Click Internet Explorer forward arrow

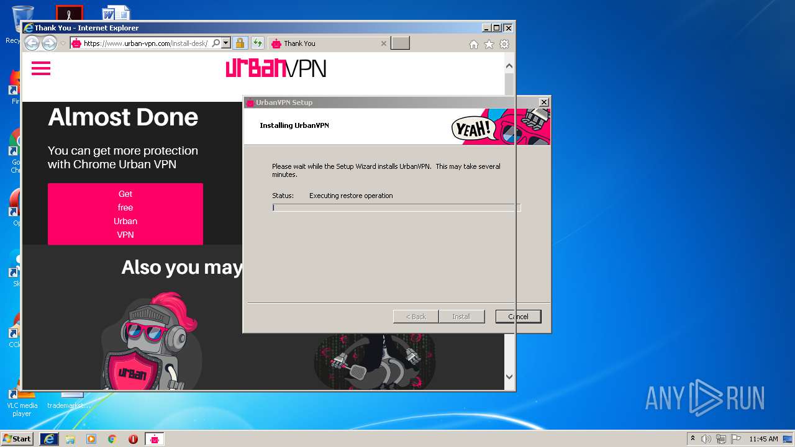click(x=49, y=43)
